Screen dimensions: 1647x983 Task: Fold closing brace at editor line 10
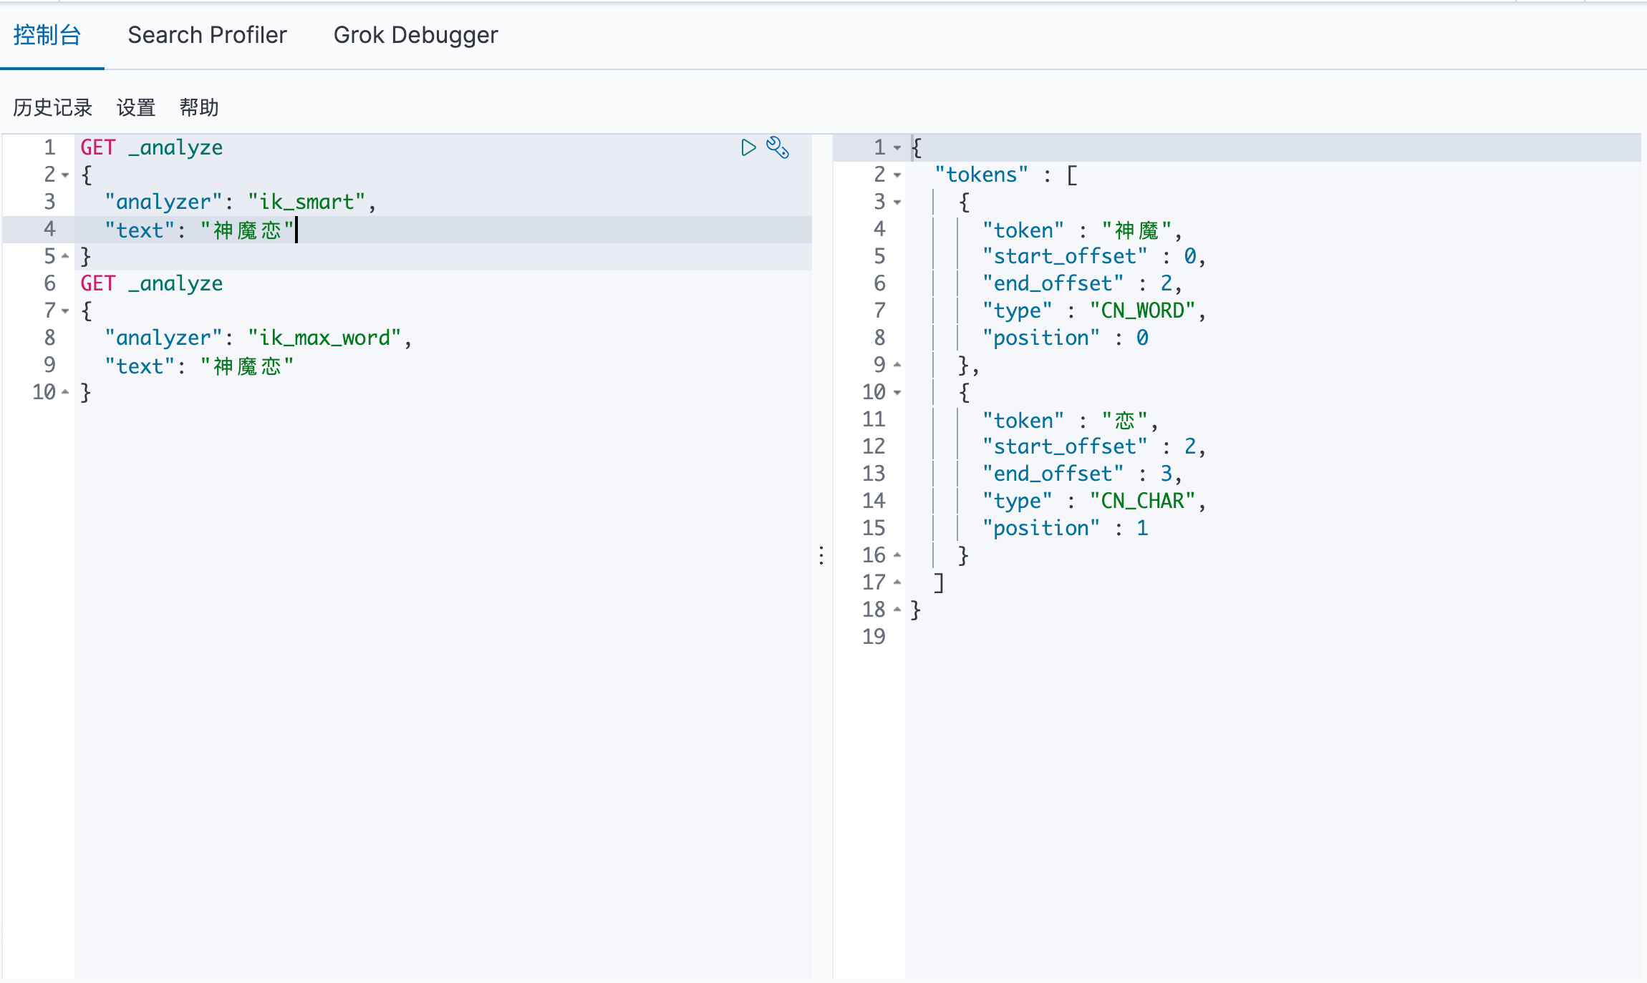pyautogui.click(x=65, y=392)
